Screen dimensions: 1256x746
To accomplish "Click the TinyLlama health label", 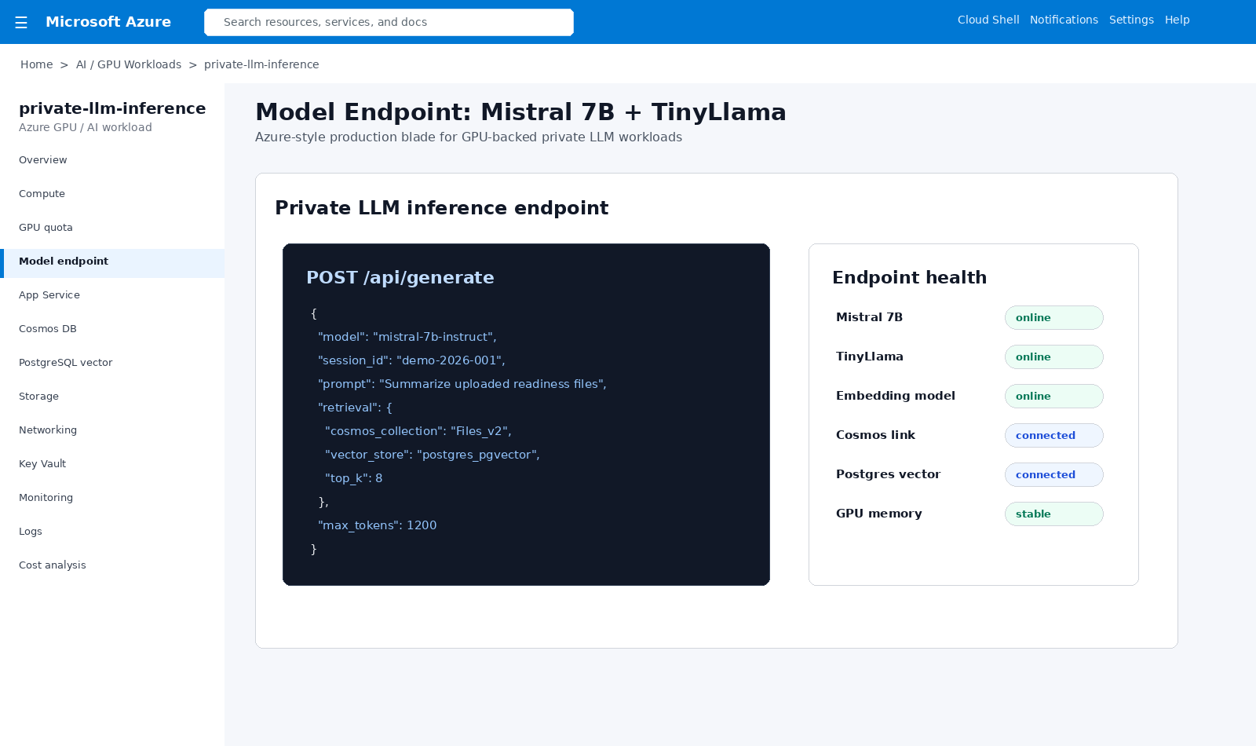I will [870, 357].
